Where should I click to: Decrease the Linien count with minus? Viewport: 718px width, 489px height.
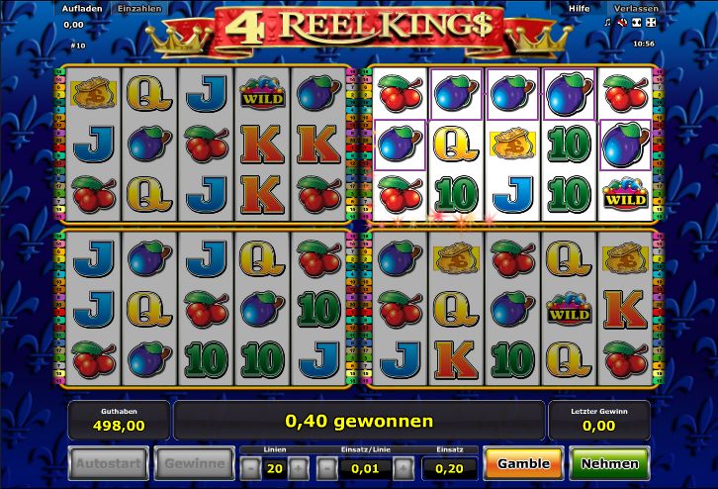click(251, 468)
